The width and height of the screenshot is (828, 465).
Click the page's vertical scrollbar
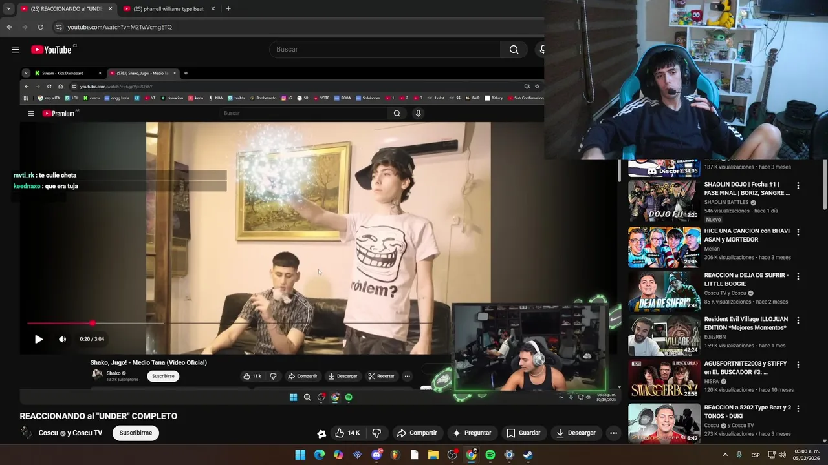824,184
